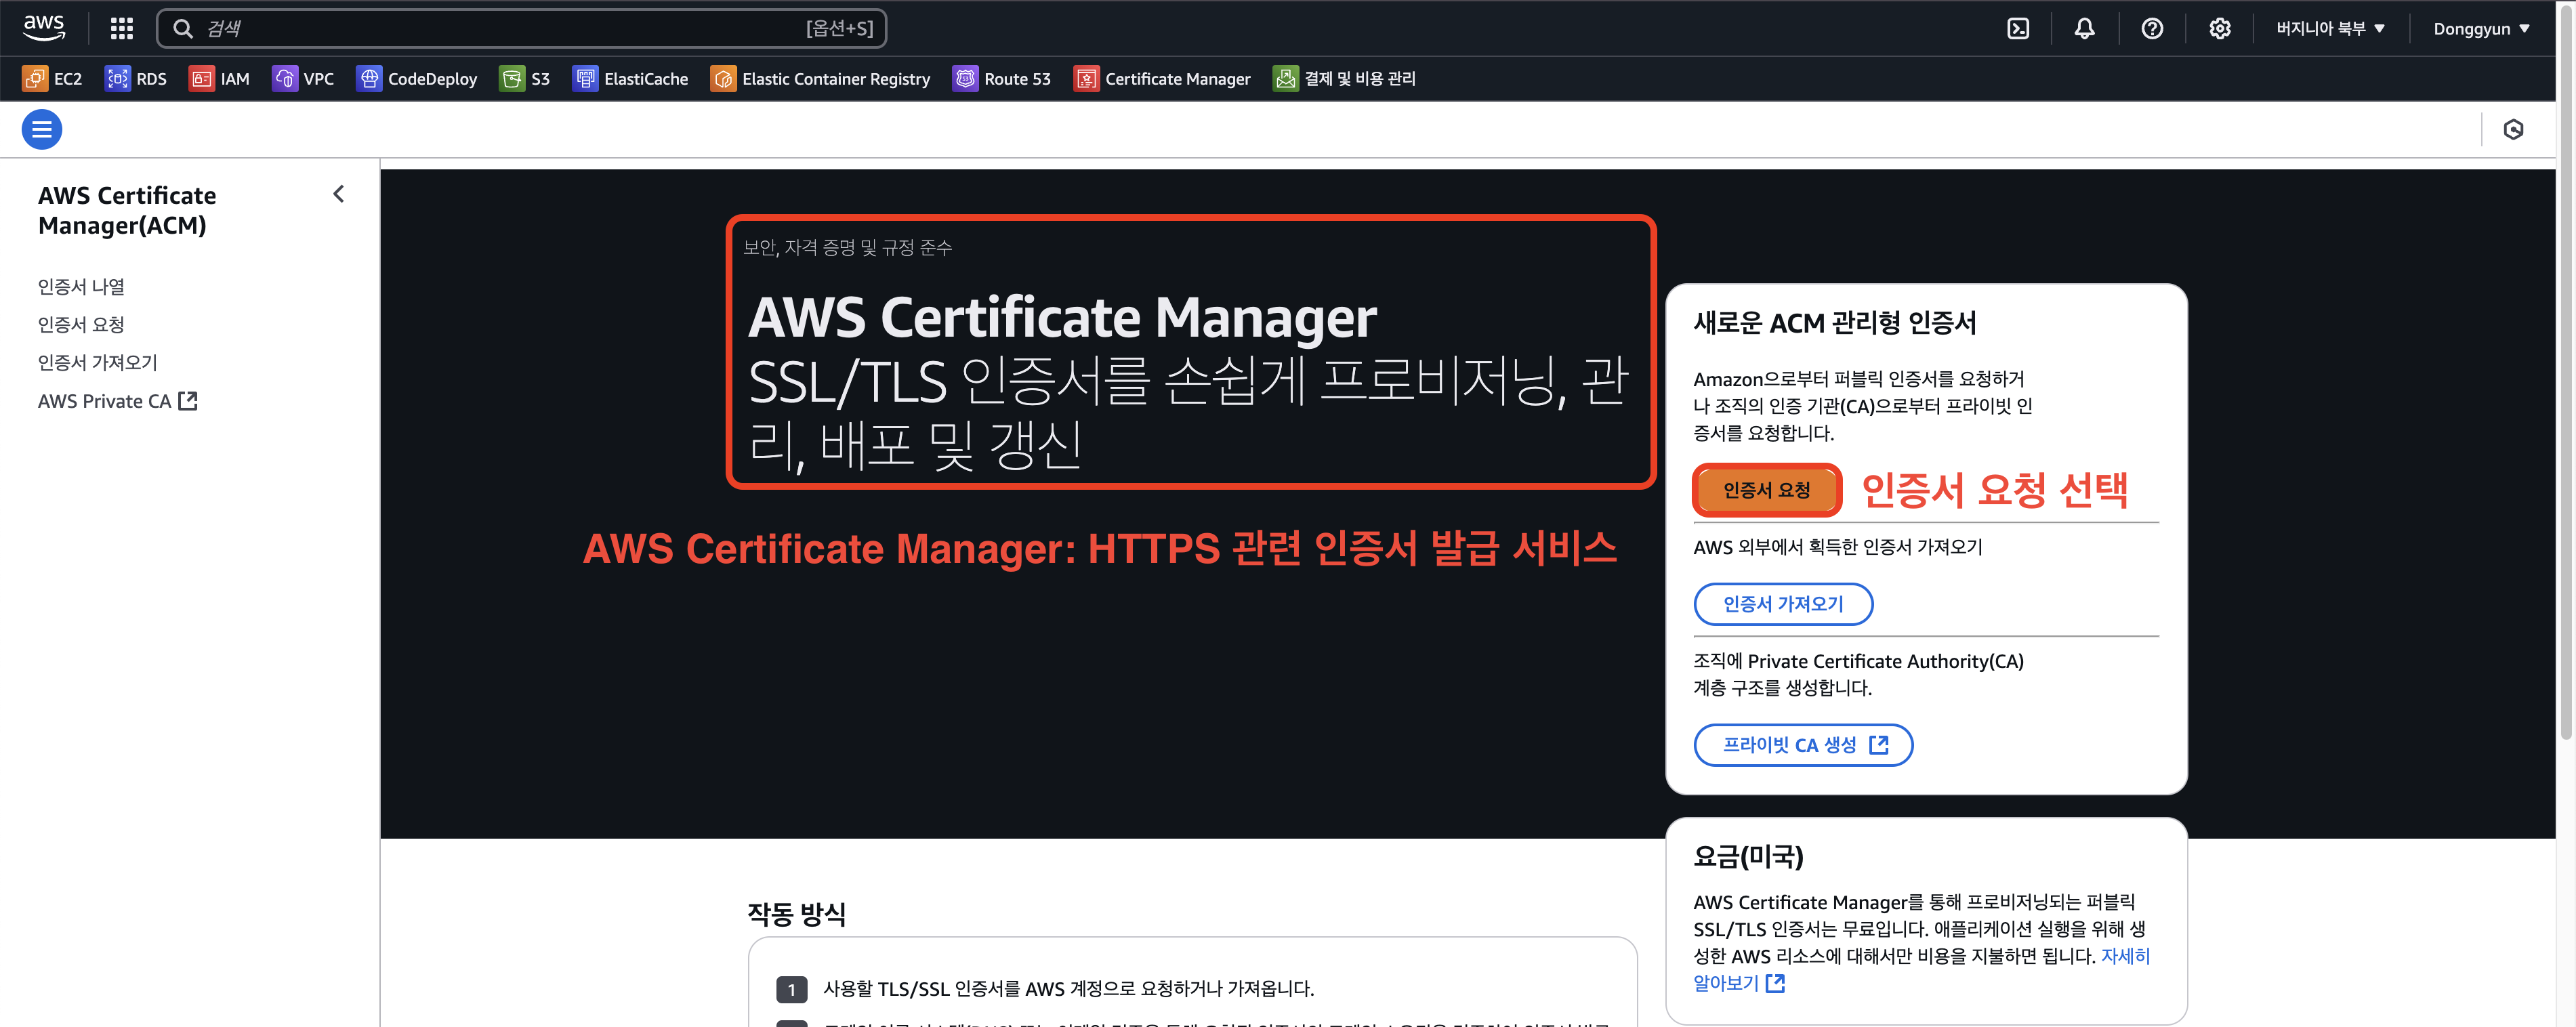This screenshot has width=2576, height=1027.
Task: Open Elastic Container Registry shortcut
Action: [820, 78]
